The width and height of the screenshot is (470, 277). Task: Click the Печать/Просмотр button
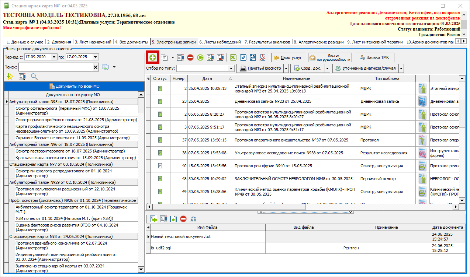(260, 68)
